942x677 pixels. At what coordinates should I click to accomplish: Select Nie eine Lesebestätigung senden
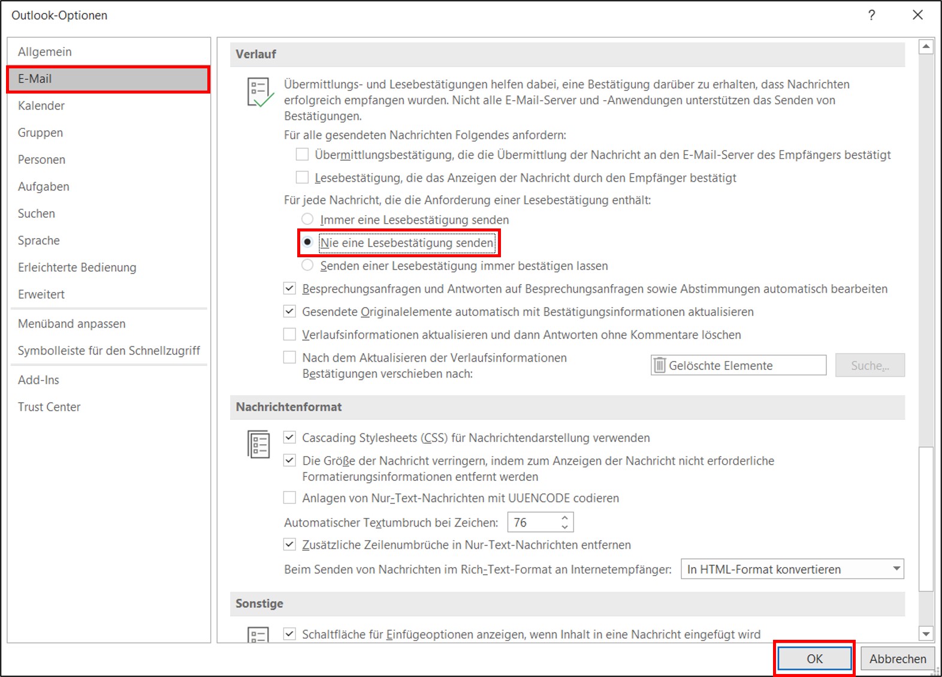(307, 242)
